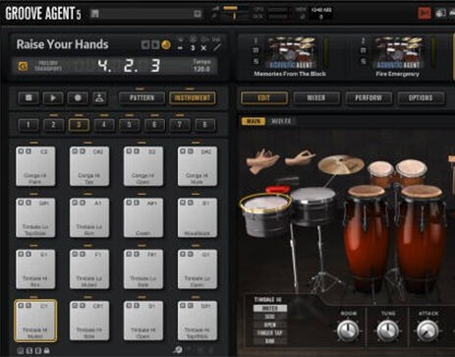This screenshot has width=455, height=357.
Task: Open the Options tab
Action: 421,98
